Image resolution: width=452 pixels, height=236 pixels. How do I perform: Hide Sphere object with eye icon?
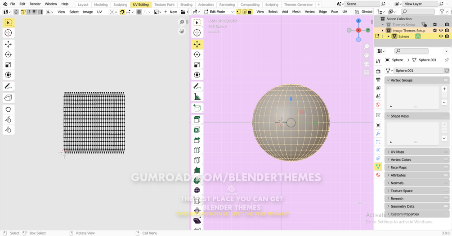pos(441,36)
